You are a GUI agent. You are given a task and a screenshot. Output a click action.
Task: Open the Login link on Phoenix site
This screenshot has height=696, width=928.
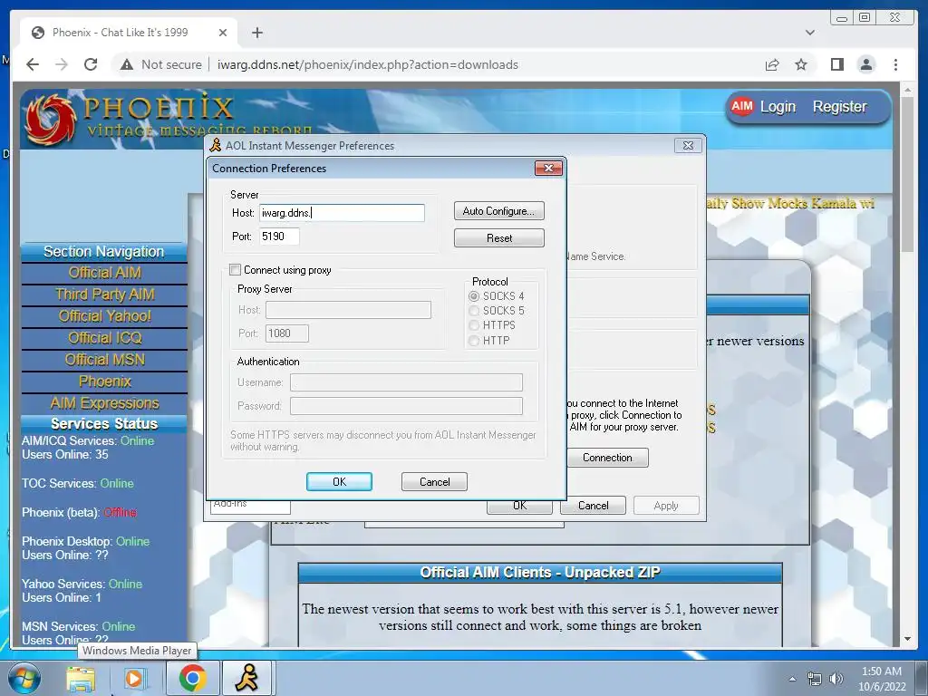coord(778,107)
